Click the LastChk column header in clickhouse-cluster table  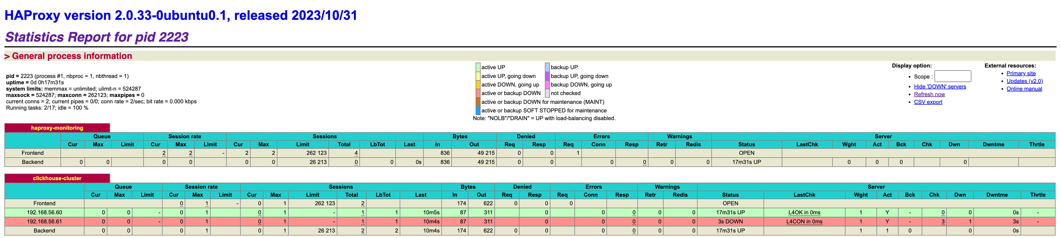pos(804,195)
